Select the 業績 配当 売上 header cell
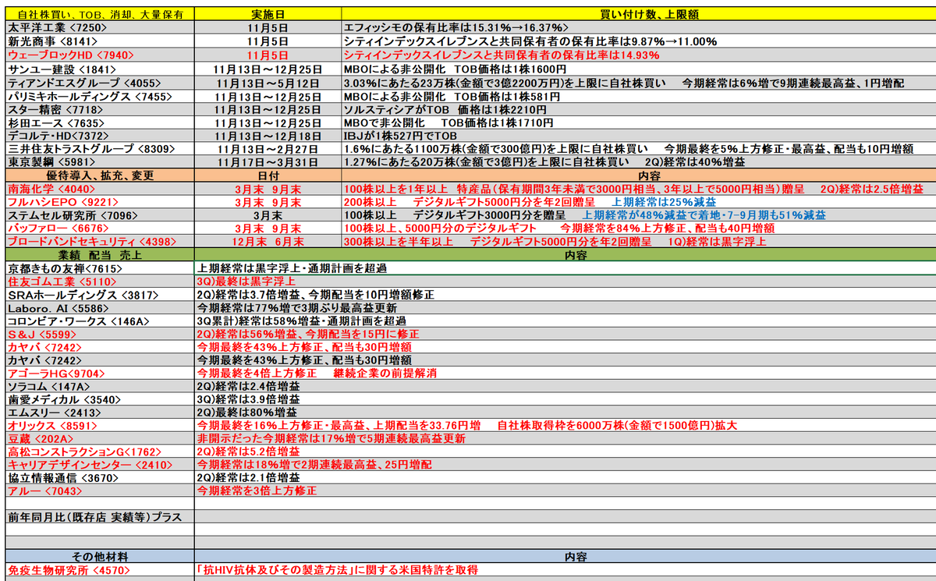This screenshot has height=581, width=936. point(99,255)
